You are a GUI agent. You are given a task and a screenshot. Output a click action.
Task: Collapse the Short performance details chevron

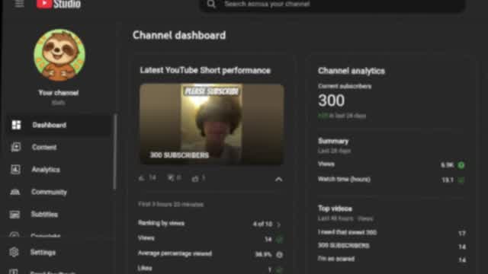point(278,180)
